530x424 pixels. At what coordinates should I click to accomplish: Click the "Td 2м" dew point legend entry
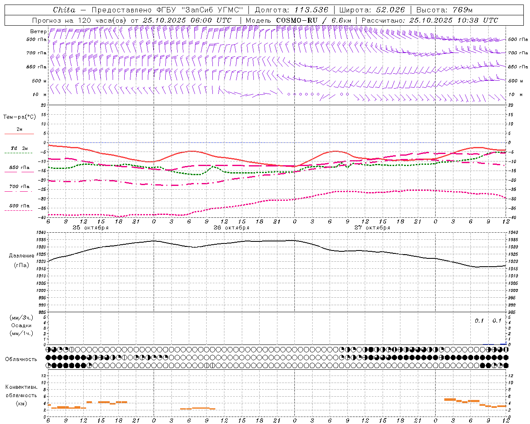19,148
